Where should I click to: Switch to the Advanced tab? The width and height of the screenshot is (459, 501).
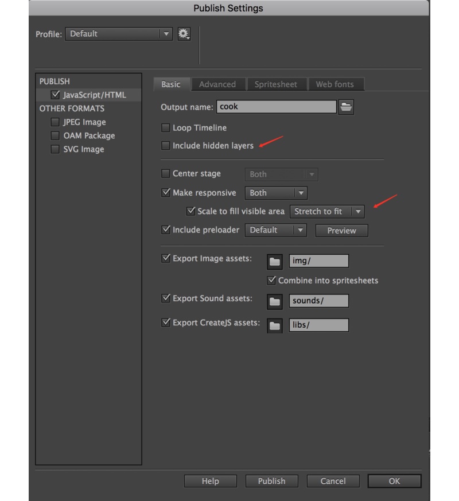click(x=217, y=84)
